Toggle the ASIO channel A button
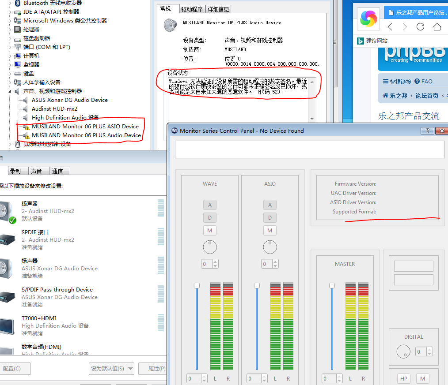Screen dimensions: 448x385 (x=270, y=205)
